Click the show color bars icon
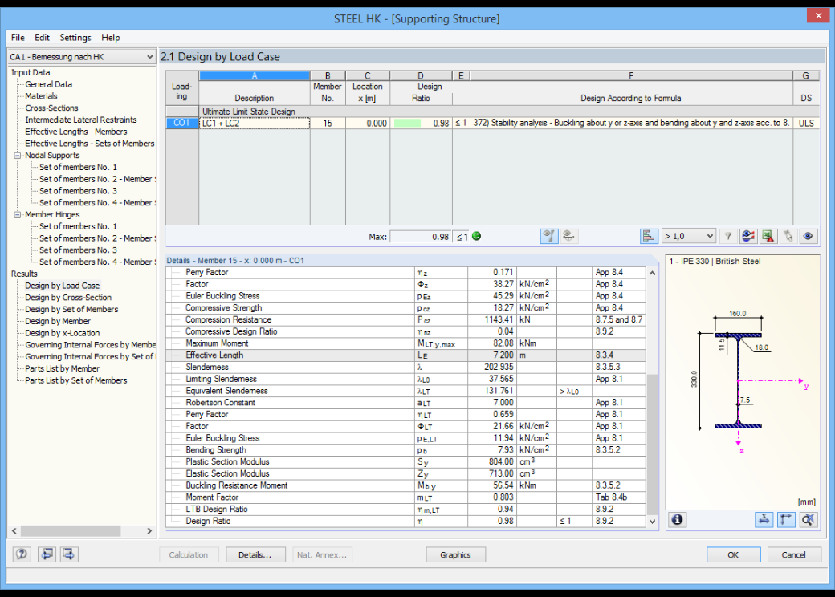 tap(649, 236)
